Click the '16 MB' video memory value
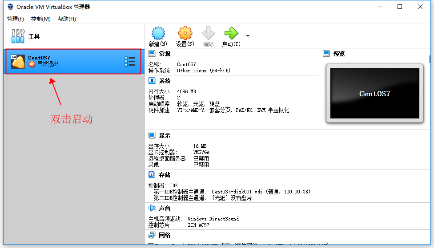The height and width of the screenshot is (248, 434). point(200,146)
